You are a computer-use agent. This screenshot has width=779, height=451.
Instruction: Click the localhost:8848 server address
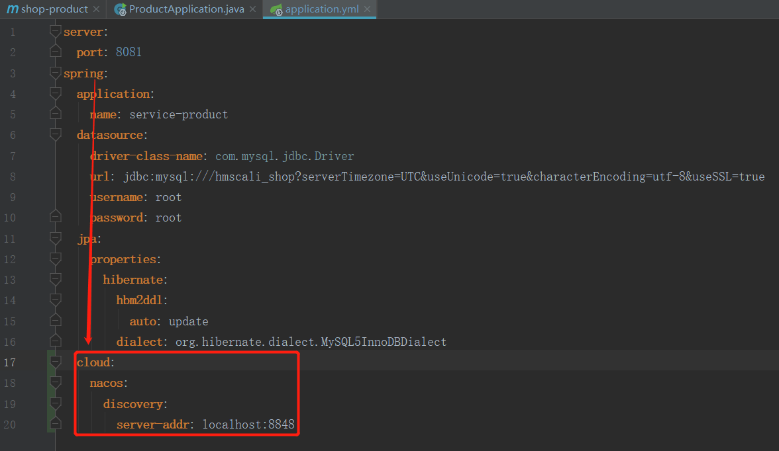click(x=248, y=425)
